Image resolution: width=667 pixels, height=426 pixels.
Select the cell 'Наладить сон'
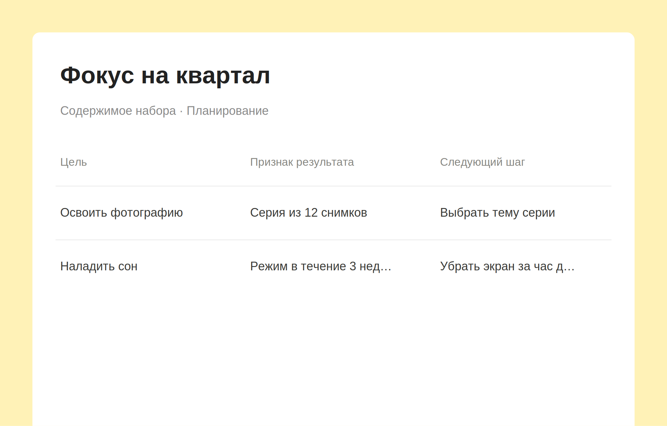point(99,266)
